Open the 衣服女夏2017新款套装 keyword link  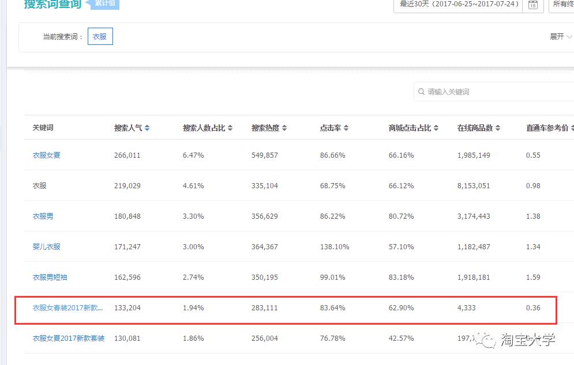pyautogui.click(x=68, y=339)
